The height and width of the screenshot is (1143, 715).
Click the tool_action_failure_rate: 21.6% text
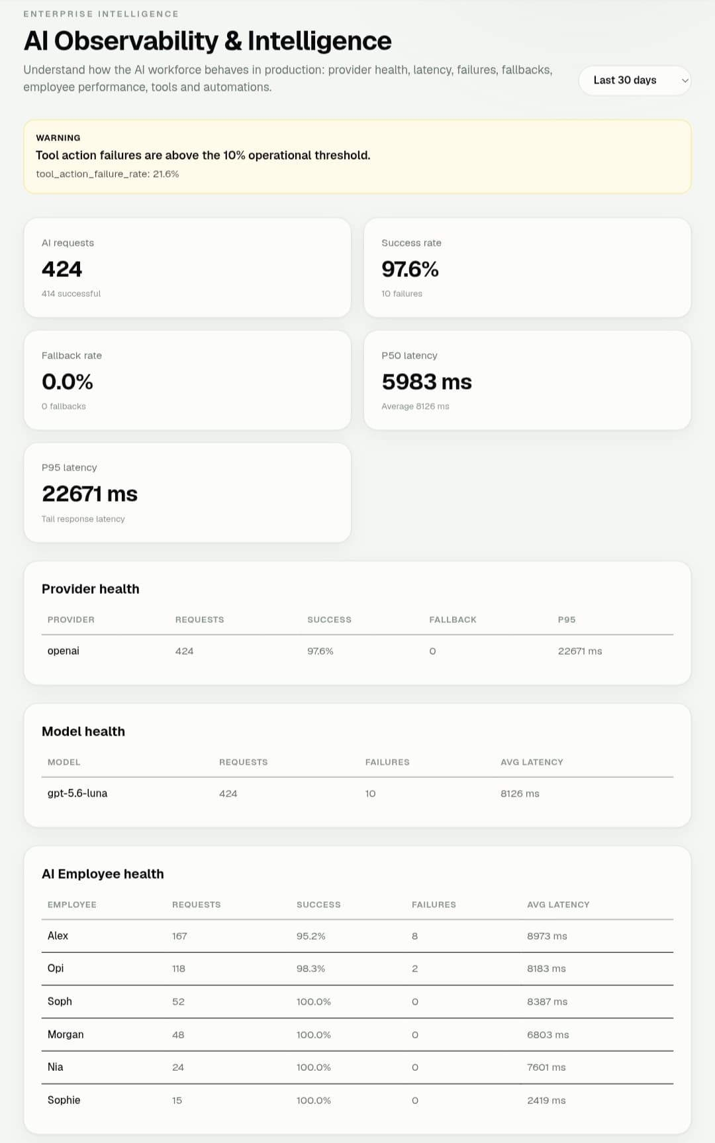pyautogui.click(x=107, y=174)
